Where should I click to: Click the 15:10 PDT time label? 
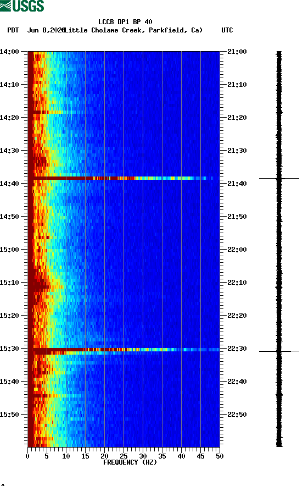(9, 283)
